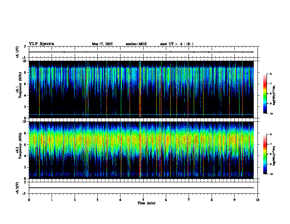The height and width of the screenshot is (224, 290).
Task: Click time axis tick label "2"
Action: (x=75, y=200)
